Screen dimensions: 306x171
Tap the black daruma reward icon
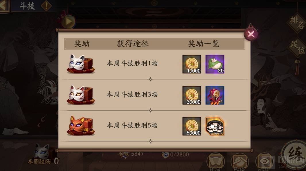(215, 126)
